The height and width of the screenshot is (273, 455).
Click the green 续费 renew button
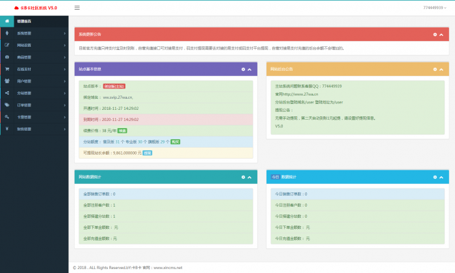coord(122,131)
